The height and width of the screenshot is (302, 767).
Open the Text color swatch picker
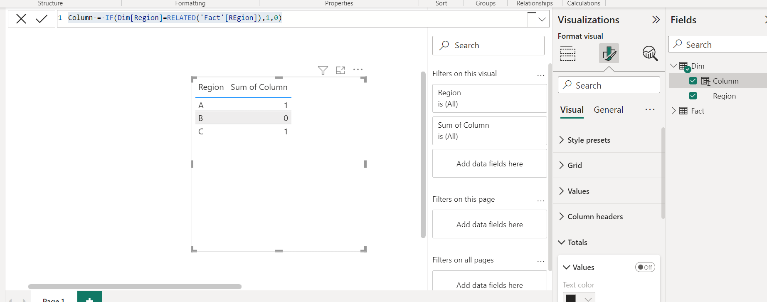pyautogui.click(x=579, y=298)
